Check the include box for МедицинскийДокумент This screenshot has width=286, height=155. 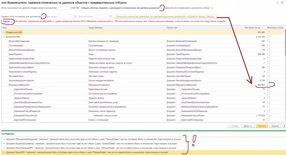[x=268, y=85]
